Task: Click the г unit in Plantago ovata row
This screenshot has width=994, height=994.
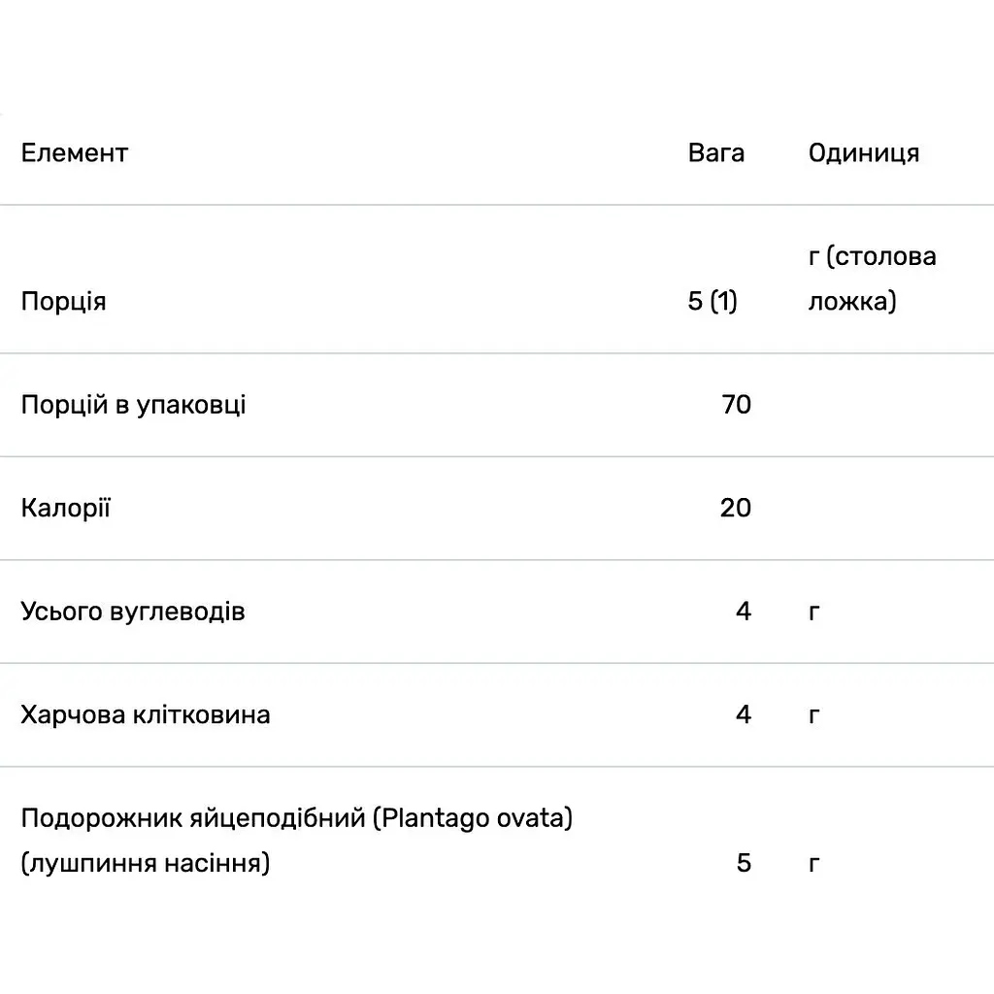Action: click(x=814, y=864)
